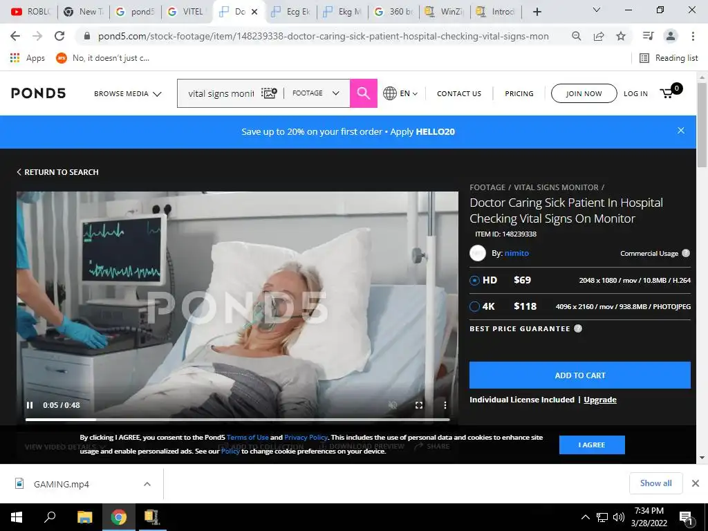
Task: Click the pink search button
Action: [x=364, y=93]
